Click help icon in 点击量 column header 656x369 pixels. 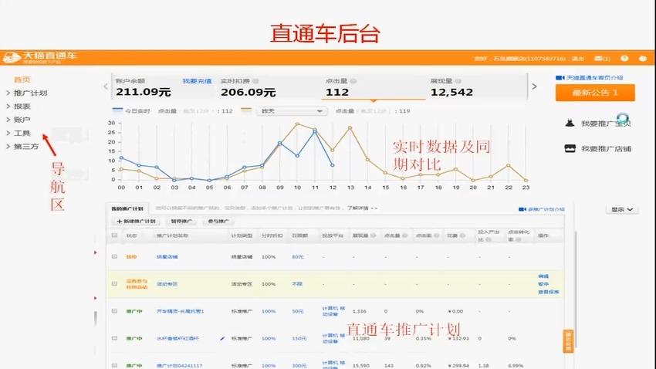[404, 235]
